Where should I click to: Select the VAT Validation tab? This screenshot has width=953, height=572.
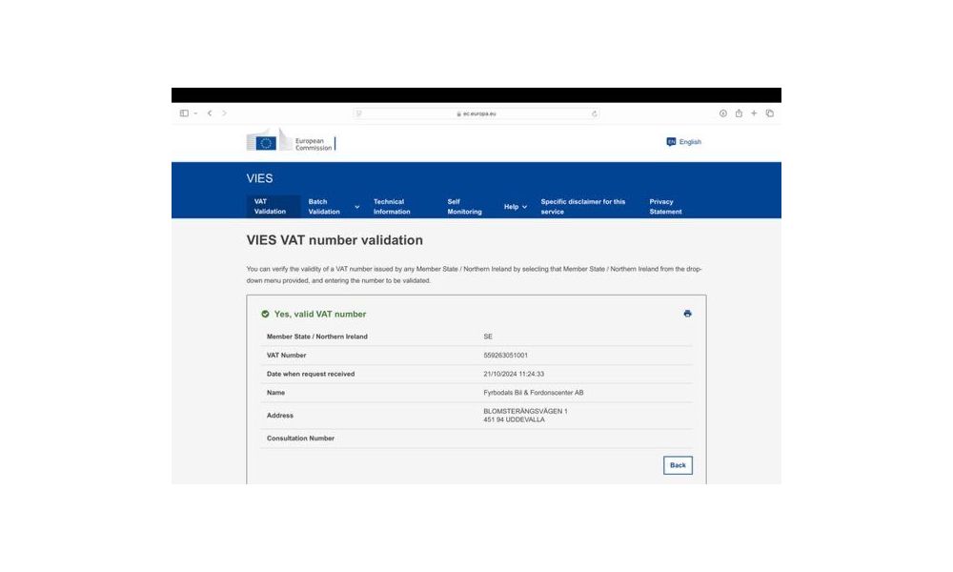coord(269,207)
